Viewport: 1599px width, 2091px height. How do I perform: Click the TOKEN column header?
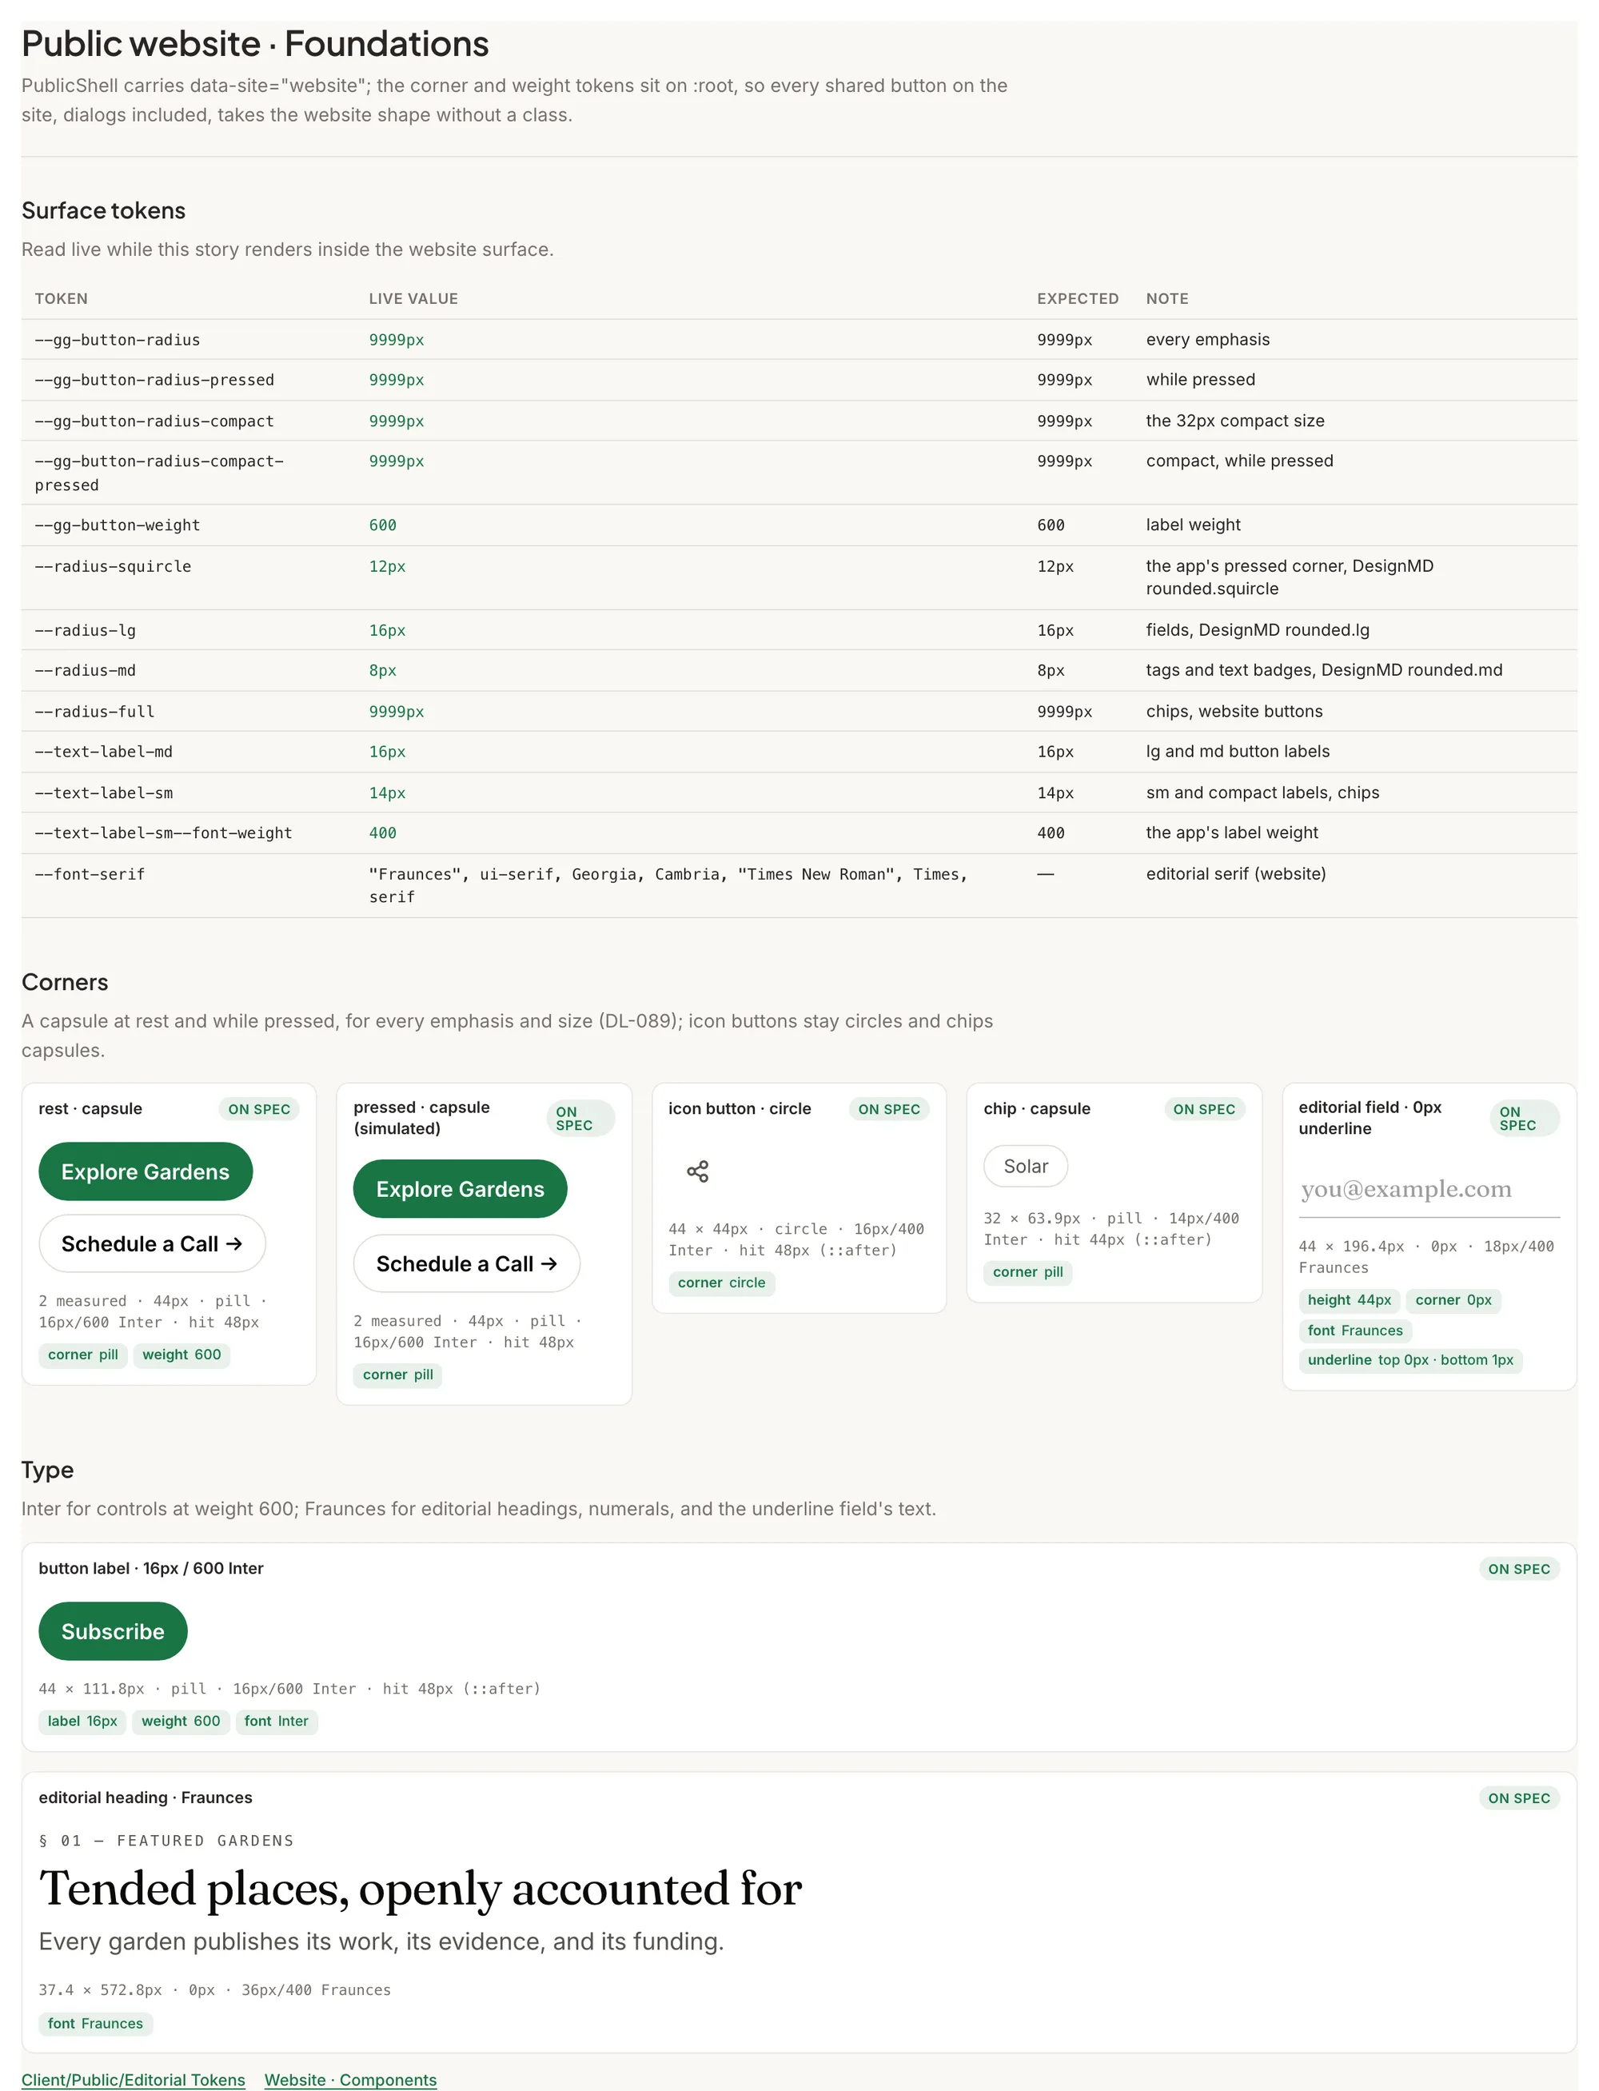pos(61,299)
